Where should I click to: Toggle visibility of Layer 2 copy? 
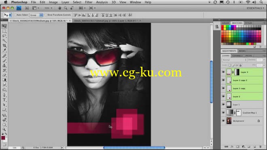[x=223, y=89]
